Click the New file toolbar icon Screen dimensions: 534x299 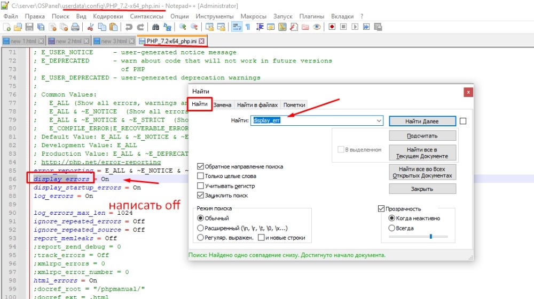click(6, 27)
